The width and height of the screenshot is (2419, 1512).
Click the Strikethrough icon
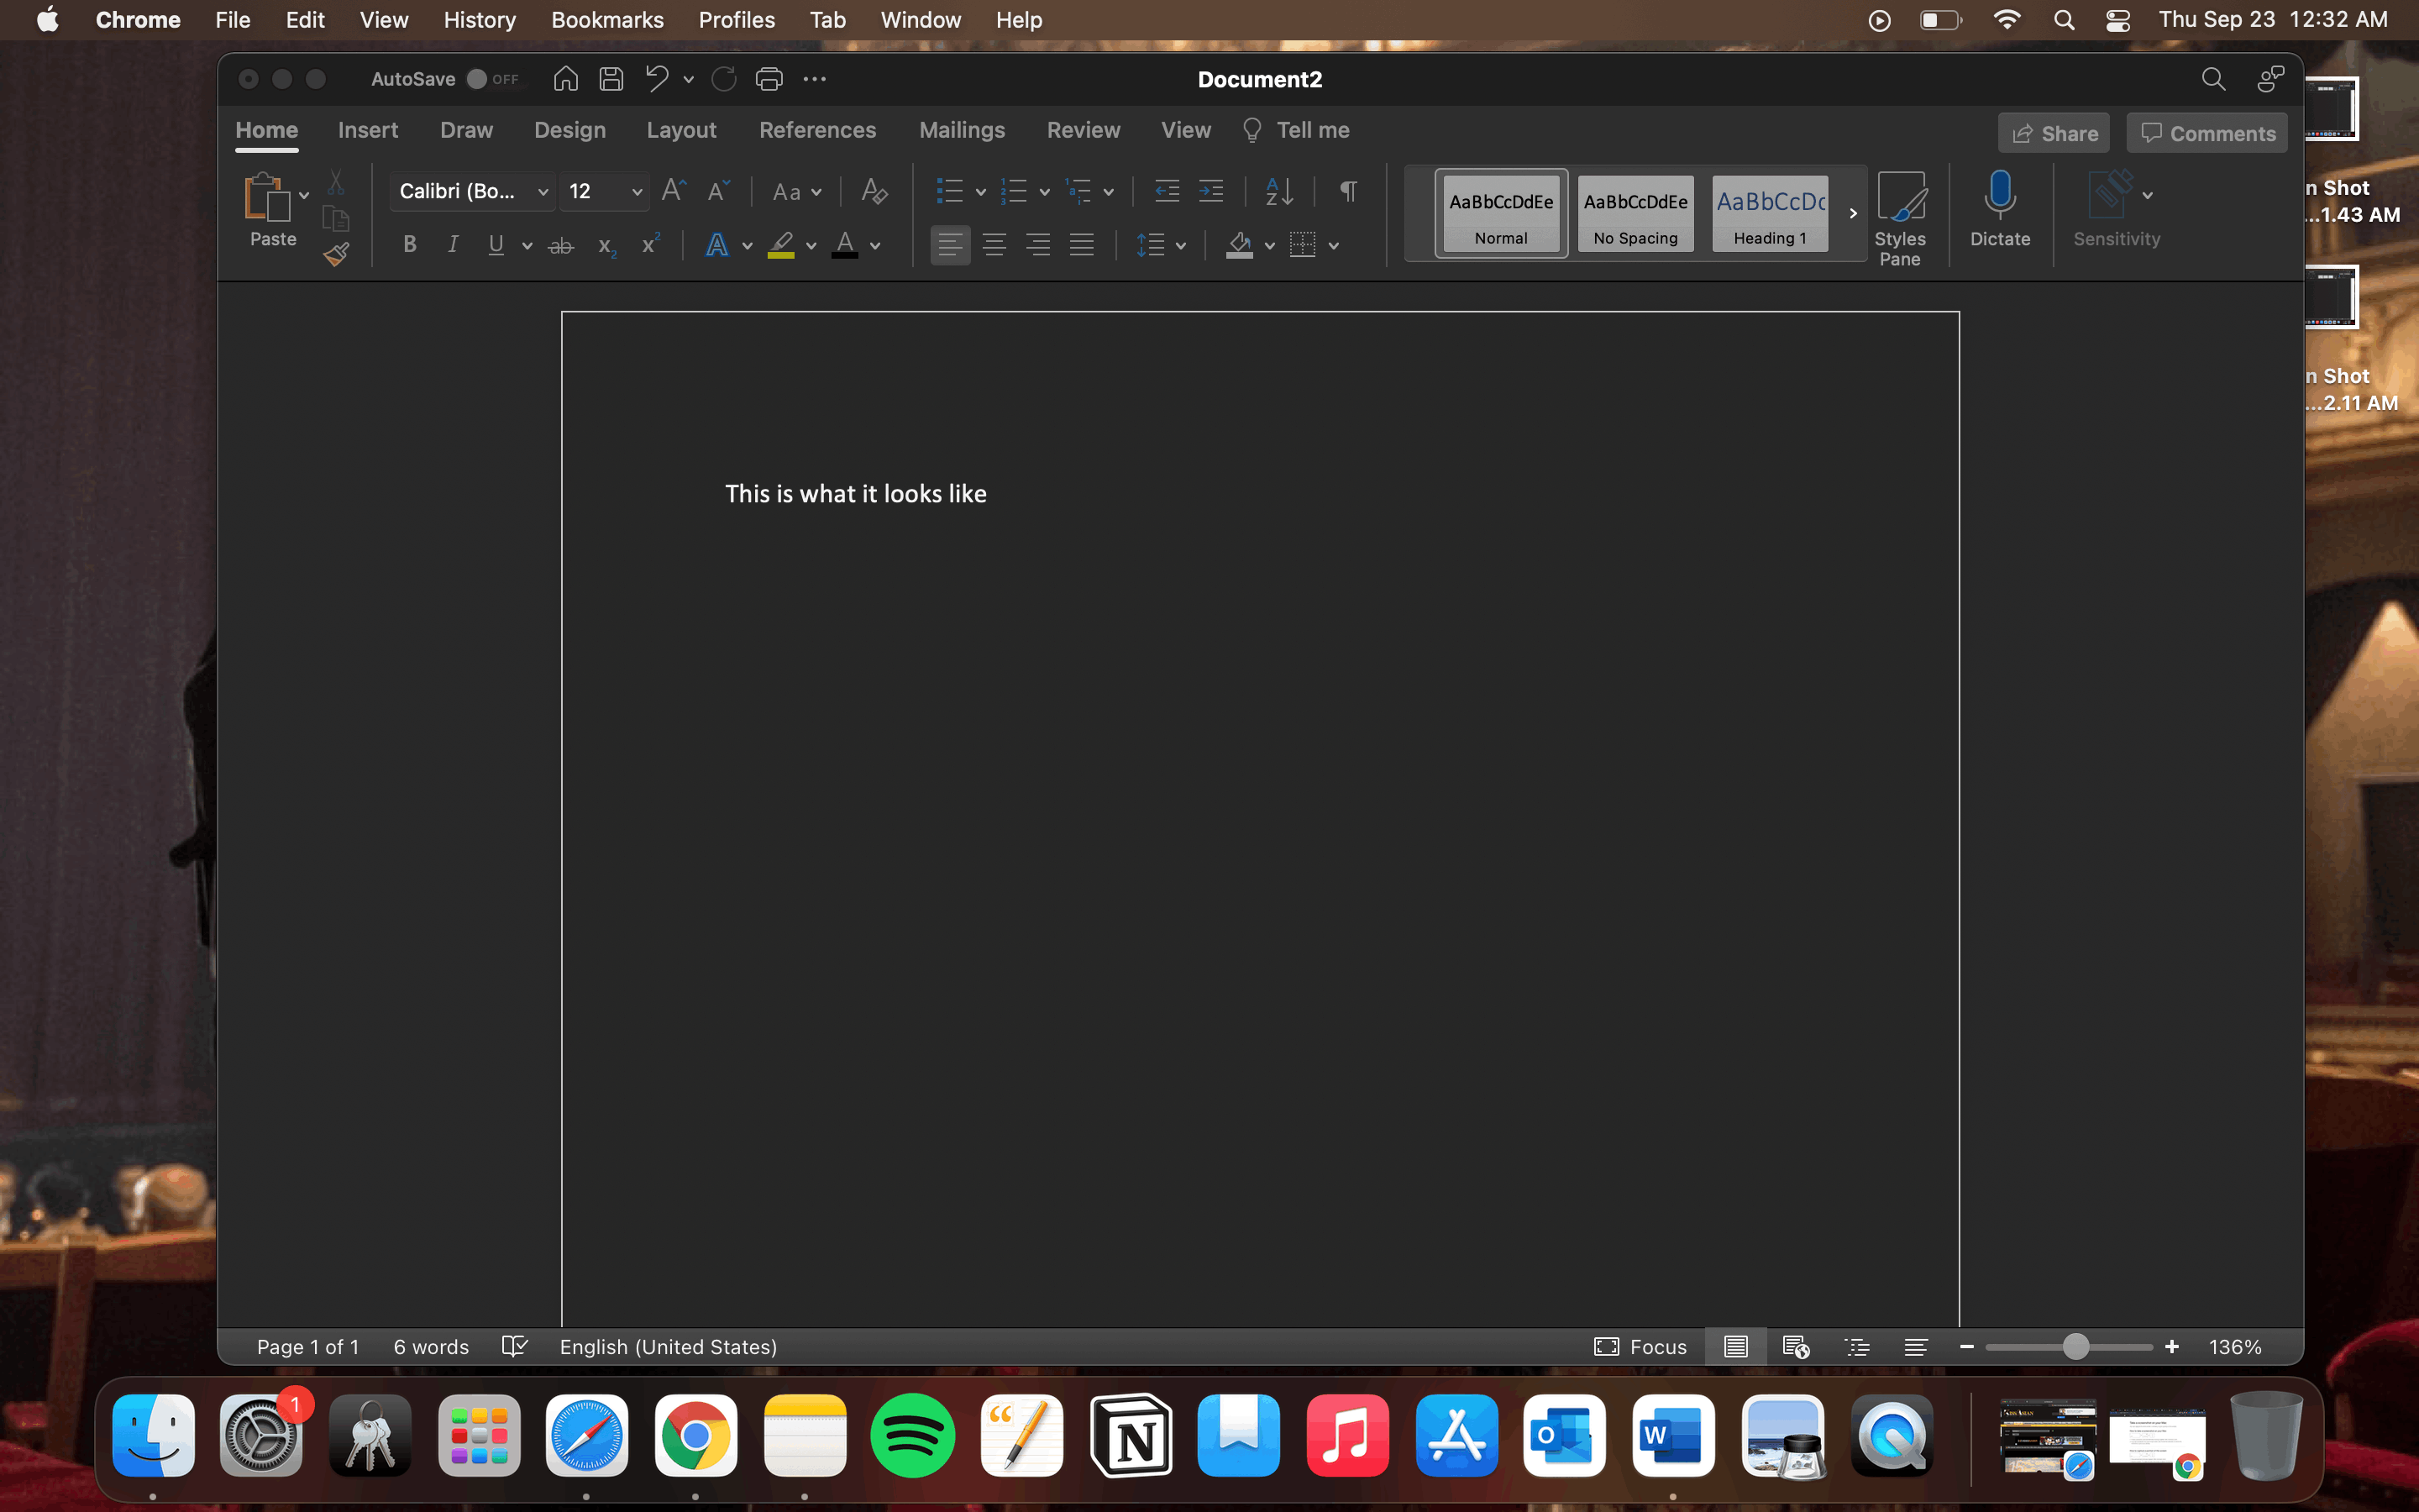point(561,245)
